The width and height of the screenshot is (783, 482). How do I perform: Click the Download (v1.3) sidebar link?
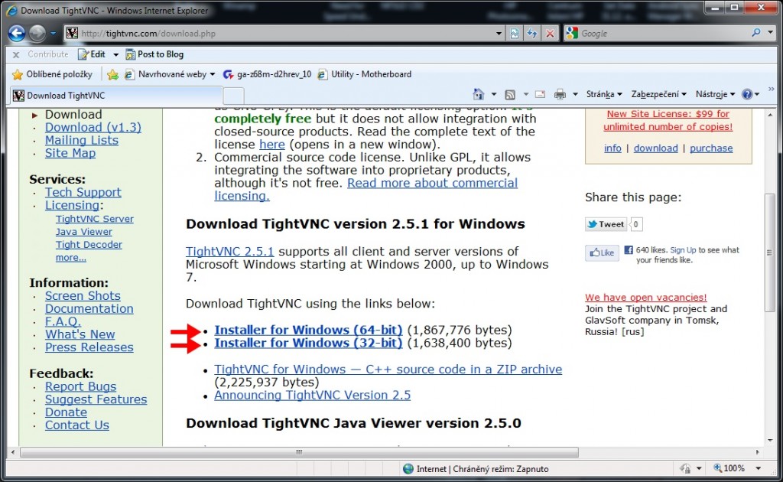coord(93,127)
